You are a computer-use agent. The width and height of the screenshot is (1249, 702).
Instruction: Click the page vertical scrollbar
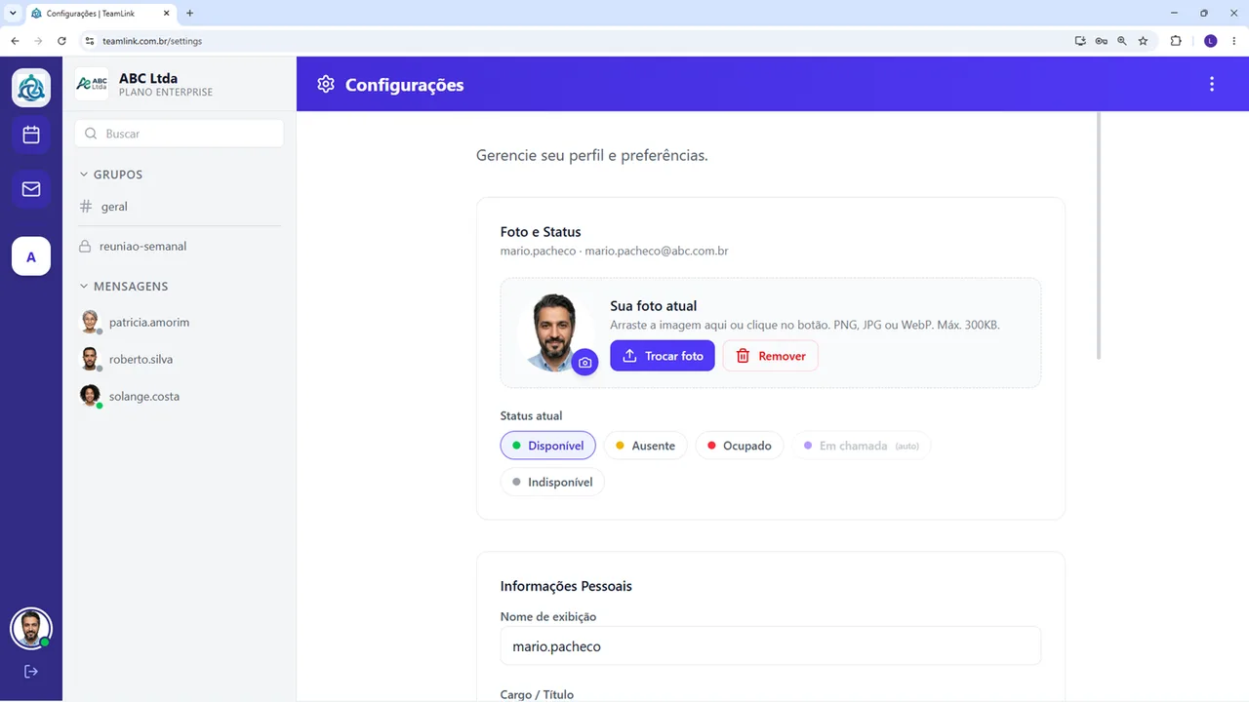pyautogui.click(x=1099, y=237)
